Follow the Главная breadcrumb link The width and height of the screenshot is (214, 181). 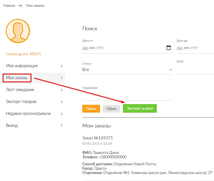click(x=9, y=6)
